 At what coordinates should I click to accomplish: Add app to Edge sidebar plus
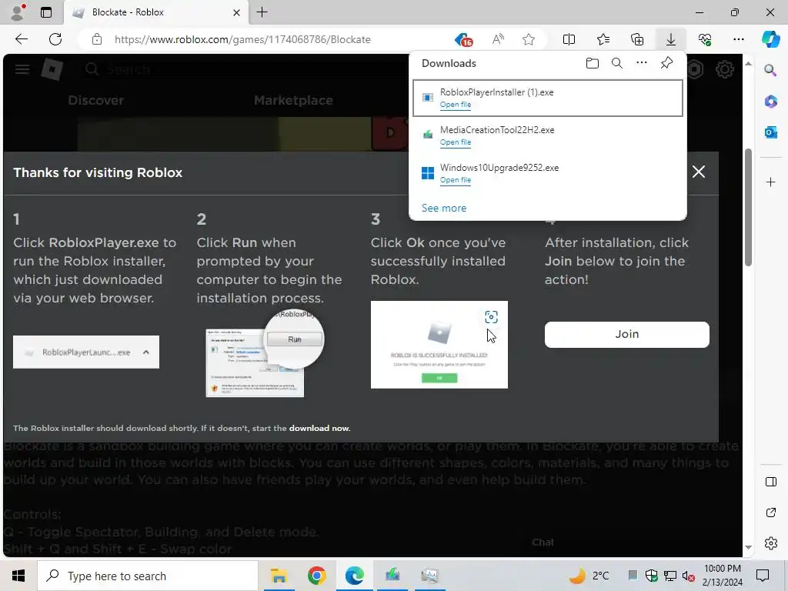(x=770, y=182)
